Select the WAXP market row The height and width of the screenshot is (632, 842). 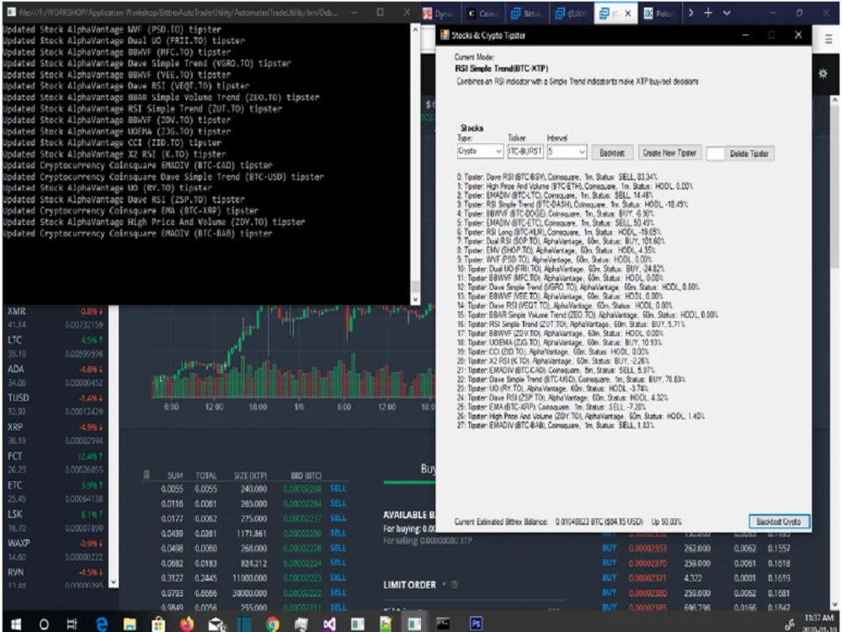pyautogui.click(x=56, y=549)
